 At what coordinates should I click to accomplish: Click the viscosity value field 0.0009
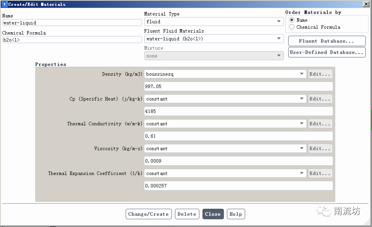[238, 161]
